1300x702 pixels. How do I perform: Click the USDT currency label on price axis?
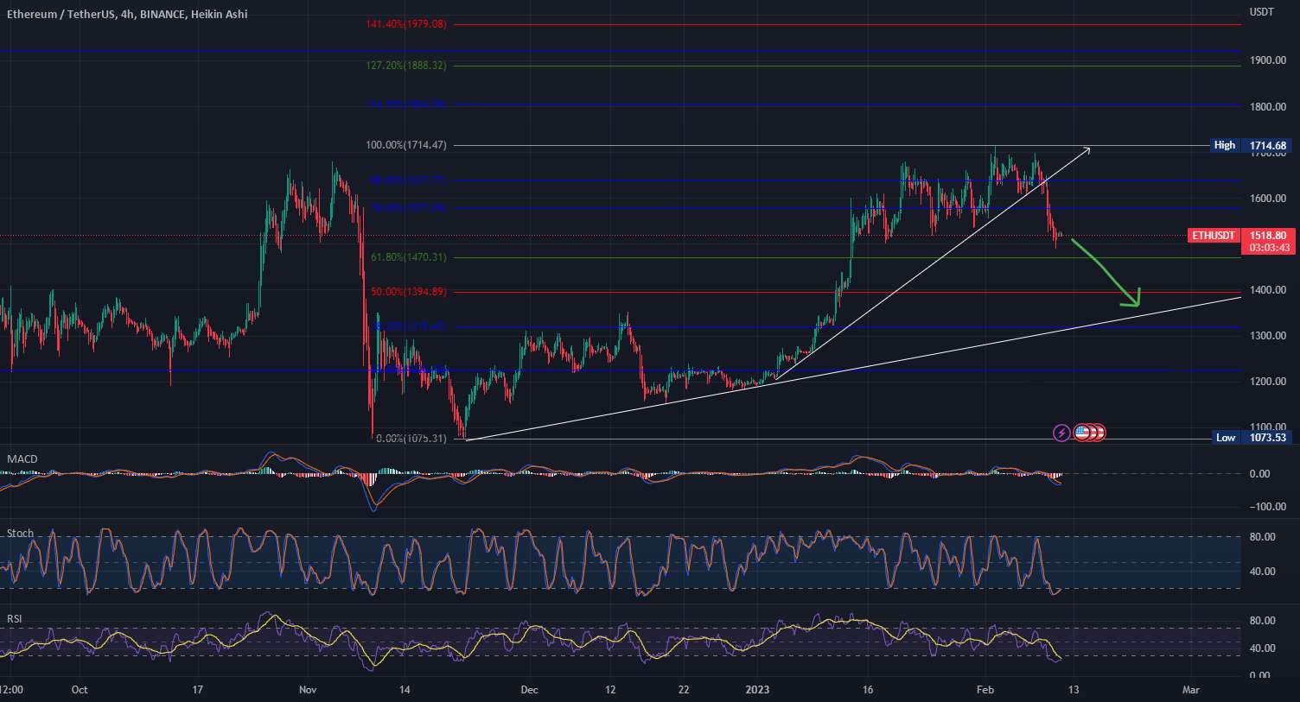point(1261,12)
